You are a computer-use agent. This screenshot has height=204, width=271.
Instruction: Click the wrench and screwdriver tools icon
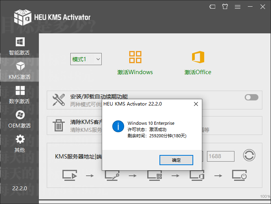coord(59,100)
